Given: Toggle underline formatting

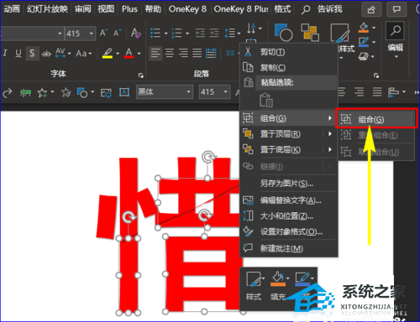Looking at the screenshot, I should coord(18,53).
